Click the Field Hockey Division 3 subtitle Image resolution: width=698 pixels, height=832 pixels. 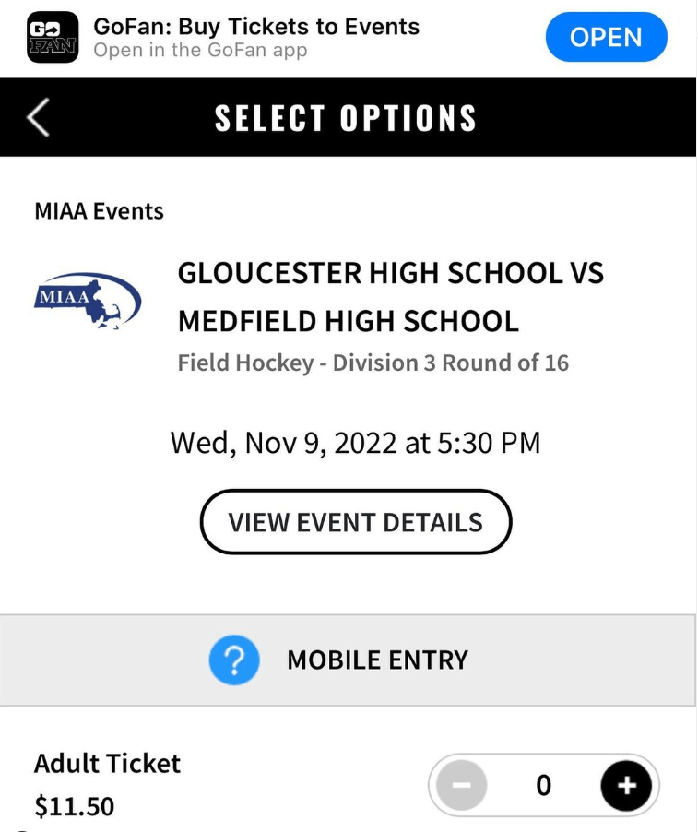373,363
